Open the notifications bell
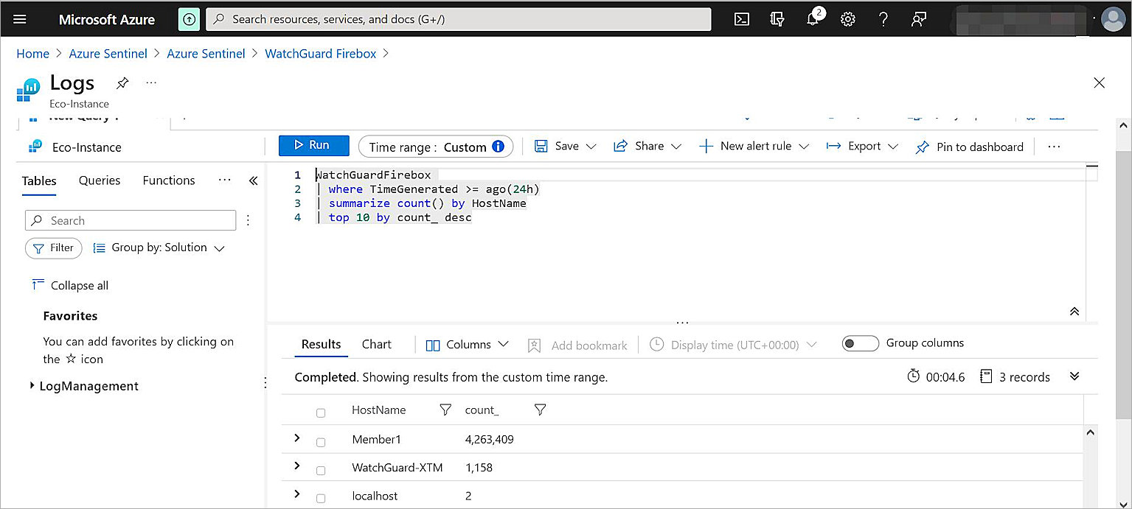 point(813,19)
